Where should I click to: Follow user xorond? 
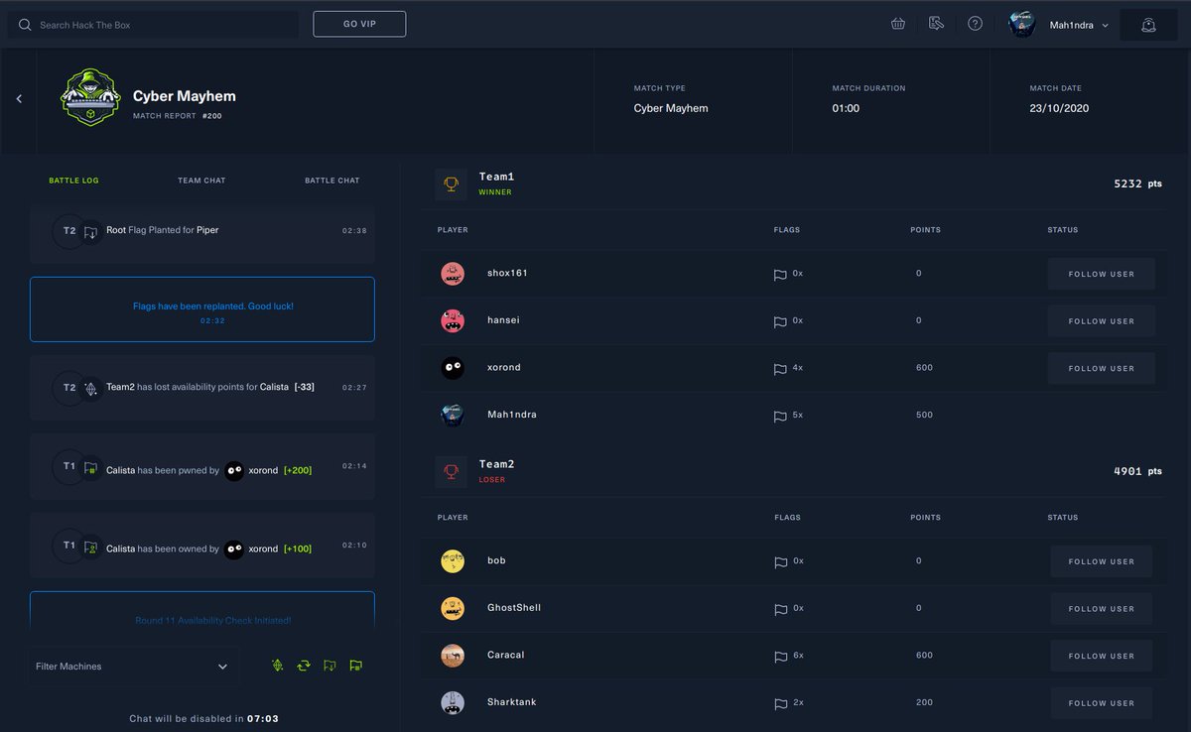pyautogui.click(x=1102, y=368)
